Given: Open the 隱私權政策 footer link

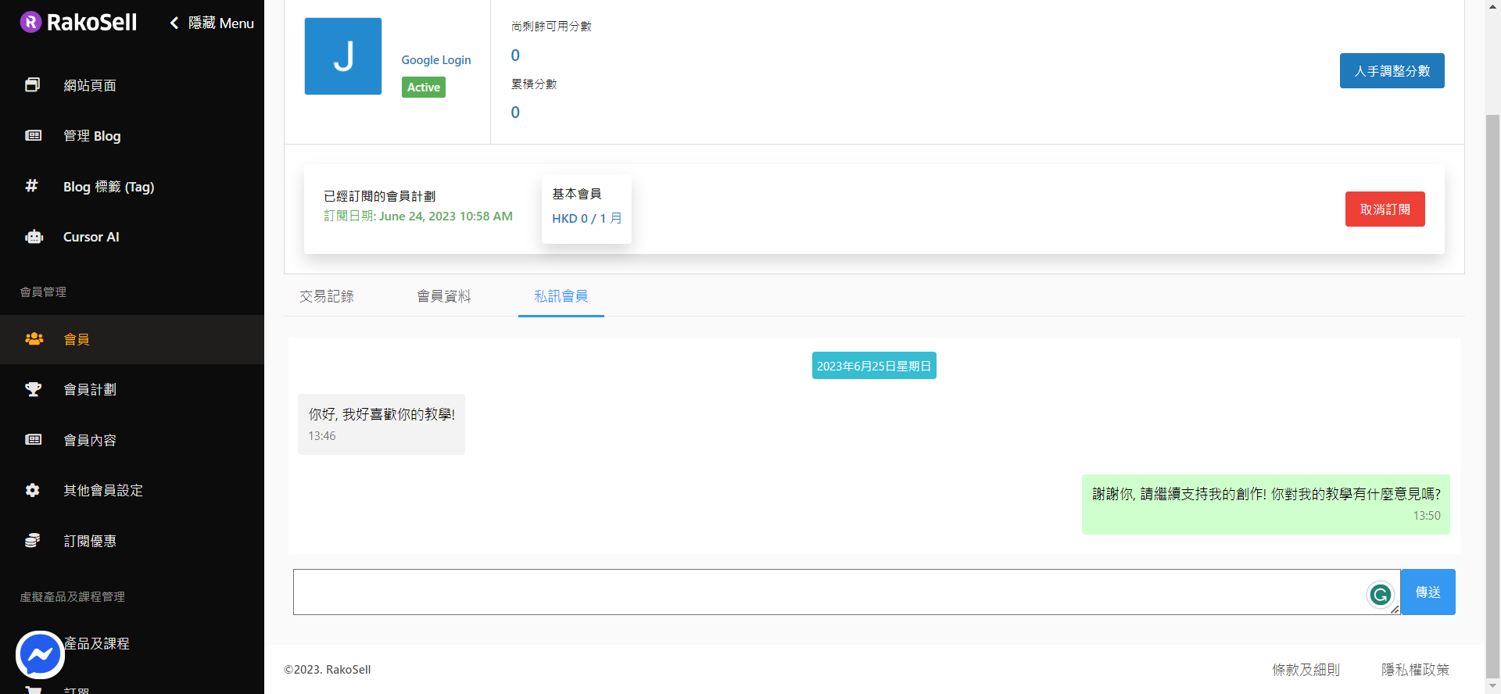Looking at the screenshot, I should [1415, 670].
